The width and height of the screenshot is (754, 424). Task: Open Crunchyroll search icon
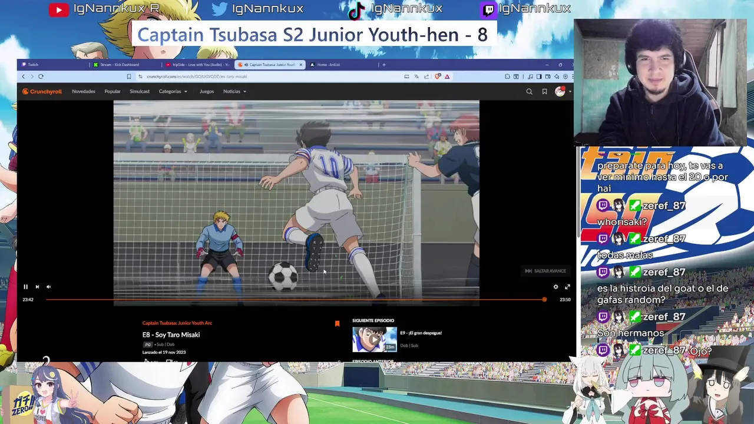529,91
